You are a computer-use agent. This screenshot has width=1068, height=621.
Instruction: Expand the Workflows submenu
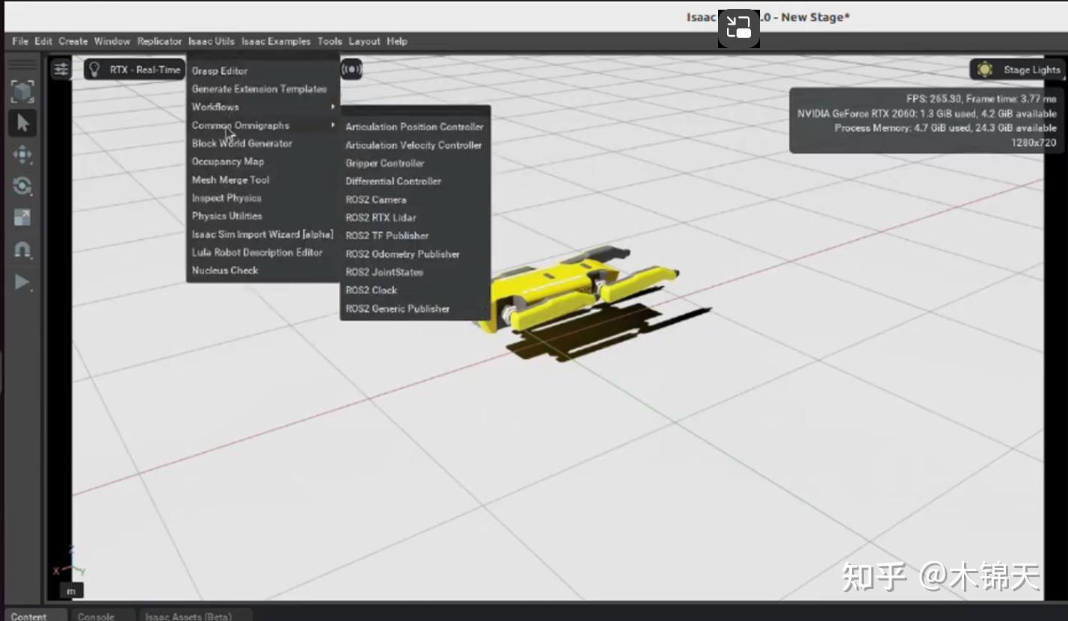pyautogui.click(x=215, y=107)
